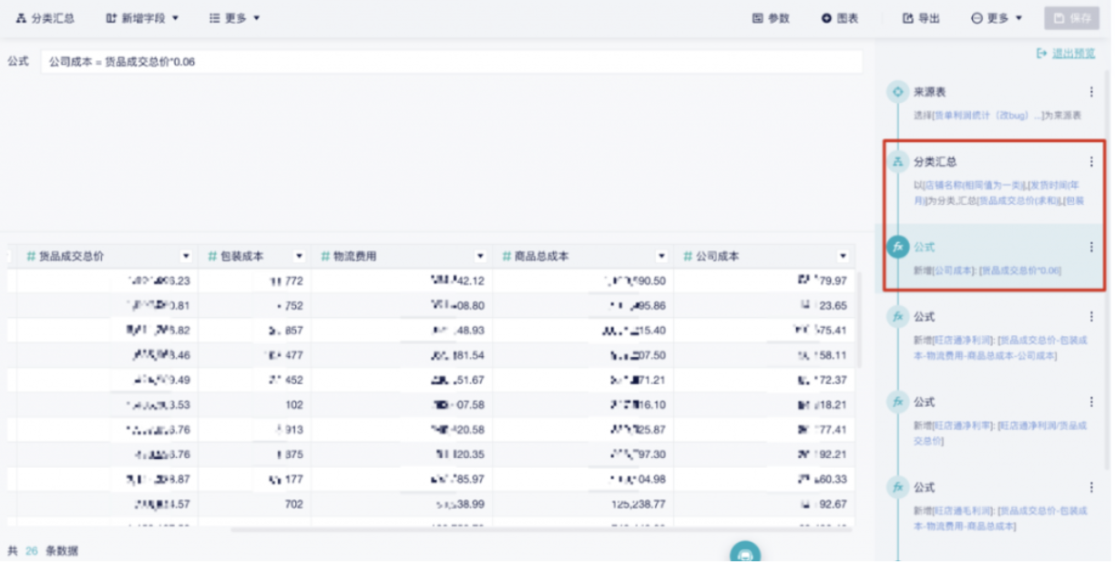Open the three-dot menu for 来源表 step

pyautogui.click(x=1091, y=92)
